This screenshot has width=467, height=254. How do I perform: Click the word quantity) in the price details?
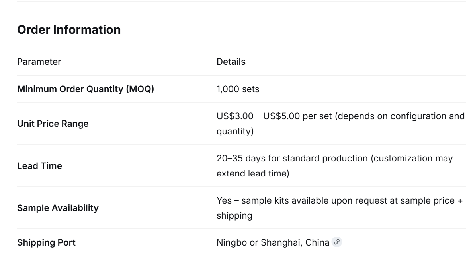point(235,131)
